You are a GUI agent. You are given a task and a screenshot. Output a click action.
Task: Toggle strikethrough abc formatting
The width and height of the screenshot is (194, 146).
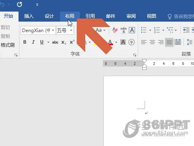[x=55, y=42]
